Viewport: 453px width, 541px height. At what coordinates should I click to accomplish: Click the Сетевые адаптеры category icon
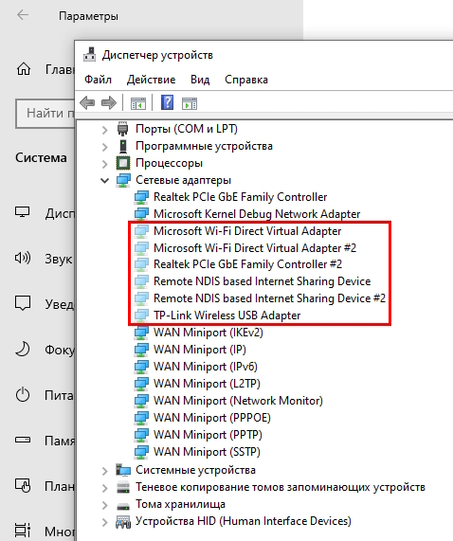[x=123, y=180]
